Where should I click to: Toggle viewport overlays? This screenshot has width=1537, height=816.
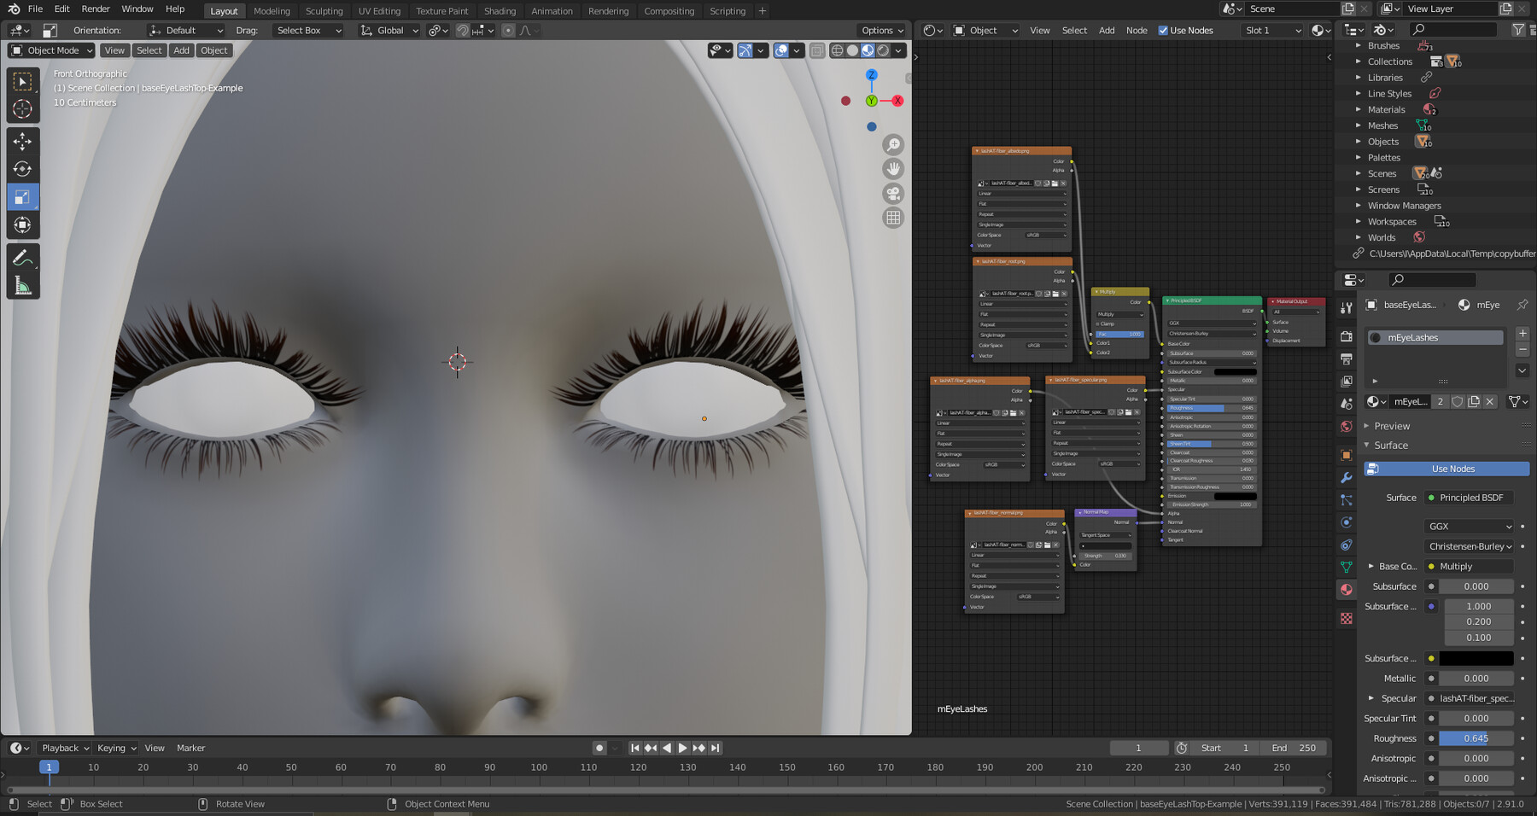tap(780, 50)
